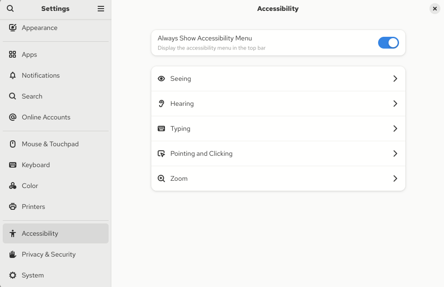Image resolution: width=444 pixels, height=287 pixels.
Task: Expand the Hearing row chevron arrow
Action: point(395,104)
